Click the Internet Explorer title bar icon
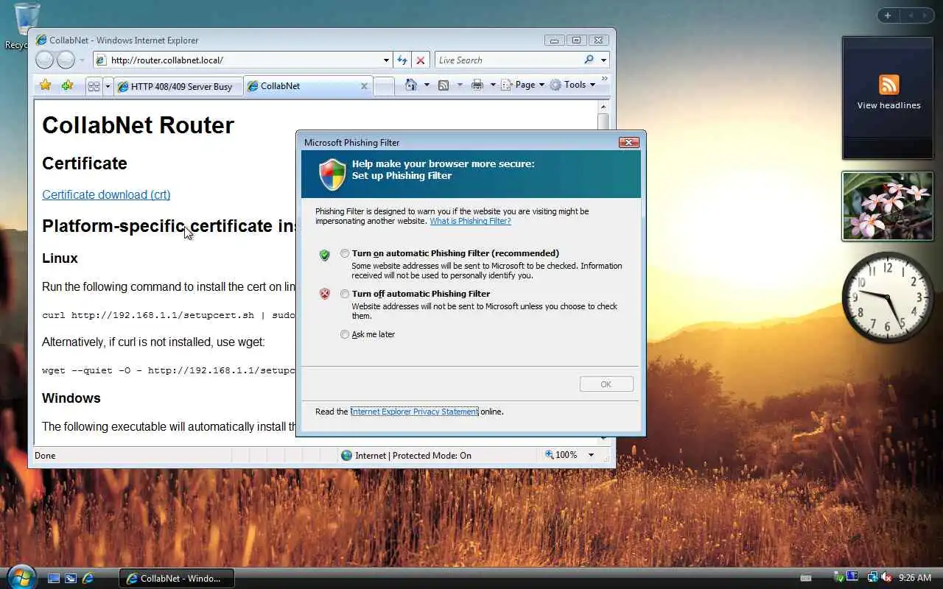Image resolution: width=943 pixels, height=589 pixels. [x=41, y=40]
